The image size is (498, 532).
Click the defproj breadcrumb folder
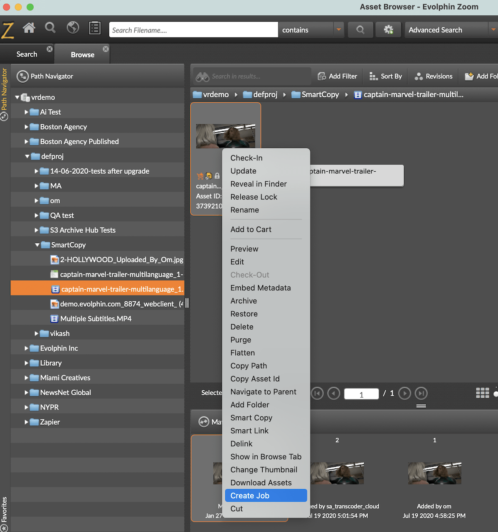pyautogui.click(x=260, y=95)
